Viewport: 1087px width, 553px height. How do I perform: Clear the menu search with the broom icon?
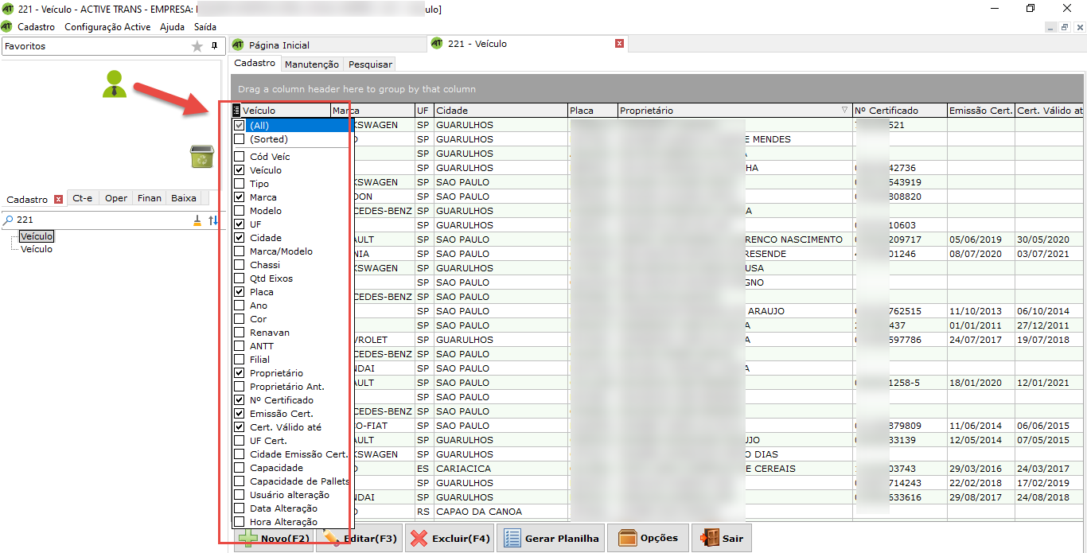point(197,220)
